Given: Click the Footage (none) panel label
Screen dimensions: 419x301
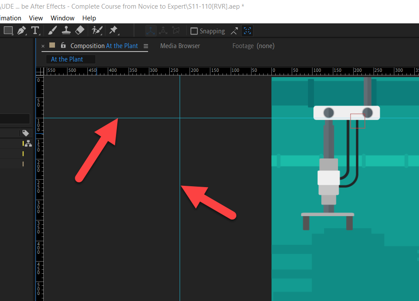Looking at the screenshot, I should click(253, 45).
